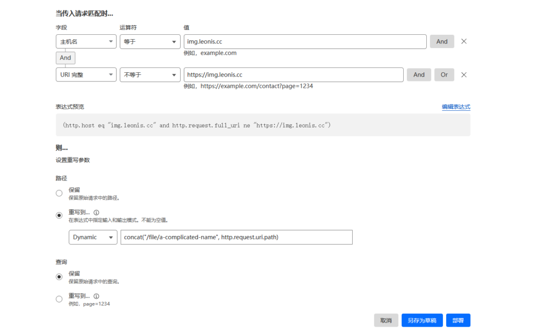Click the 取消 cancel button
This screenshot has height=333, width=549.
[386, 320]
